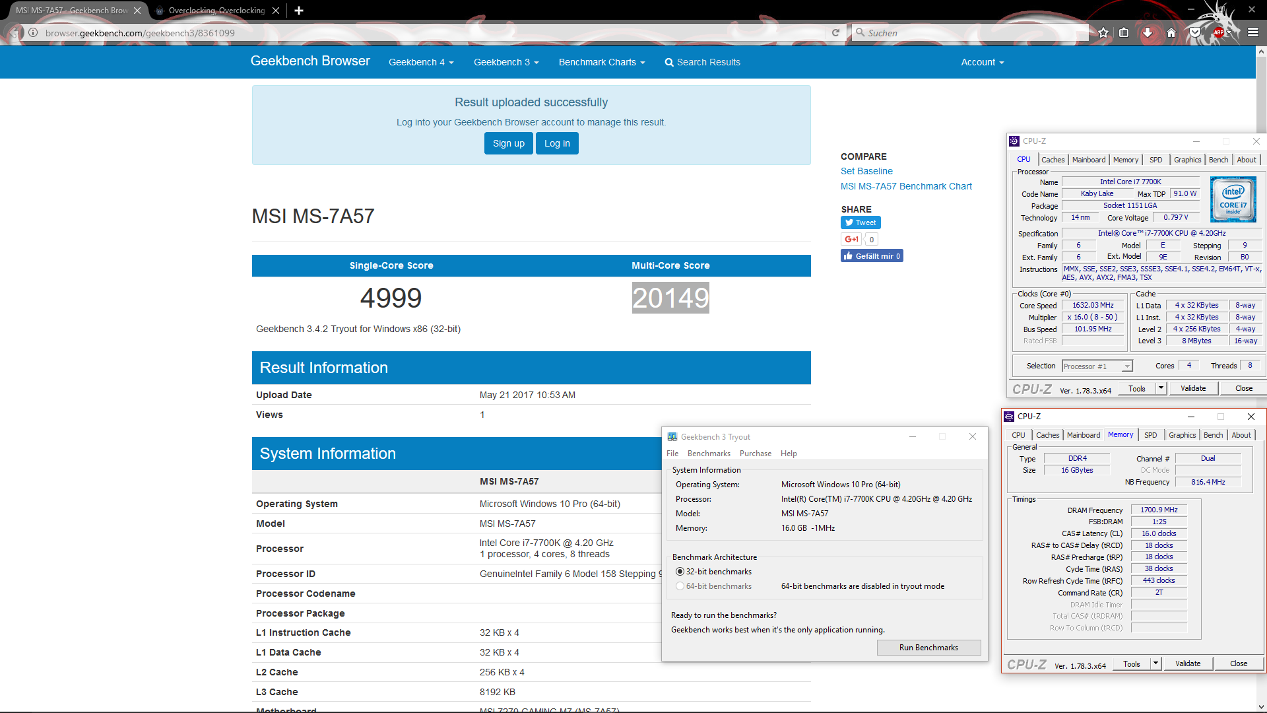1267x713 pixels.
Task: Click the Sign up button
Action: click(x=509, y=143)
